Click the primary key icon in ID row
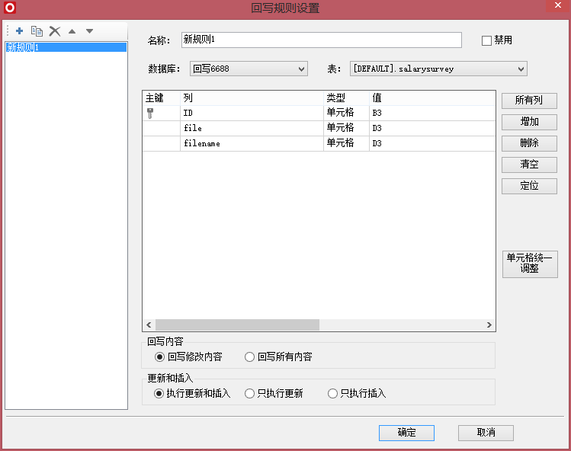The height and width of the screenshot is (451, 571). point(150,114)
